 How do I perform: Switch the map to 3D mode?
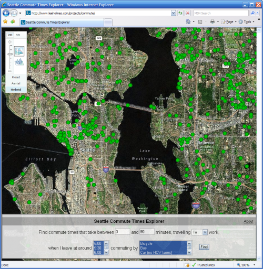18,35
